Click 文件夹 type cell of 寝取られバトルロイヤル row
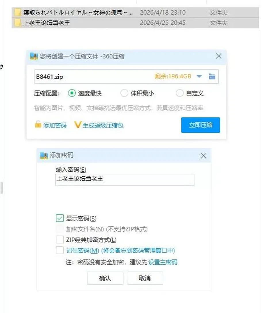276x313 pixels. point(218,13)
